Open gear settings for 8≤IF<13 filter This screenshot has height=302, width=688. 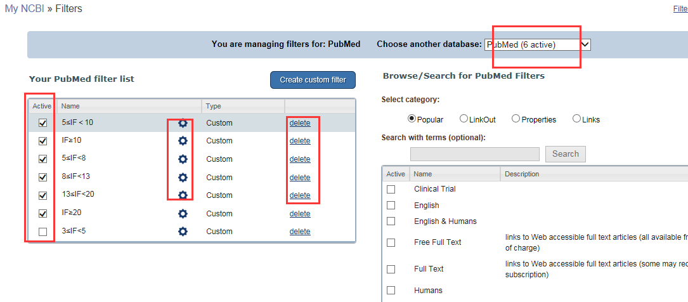(183, 178)
